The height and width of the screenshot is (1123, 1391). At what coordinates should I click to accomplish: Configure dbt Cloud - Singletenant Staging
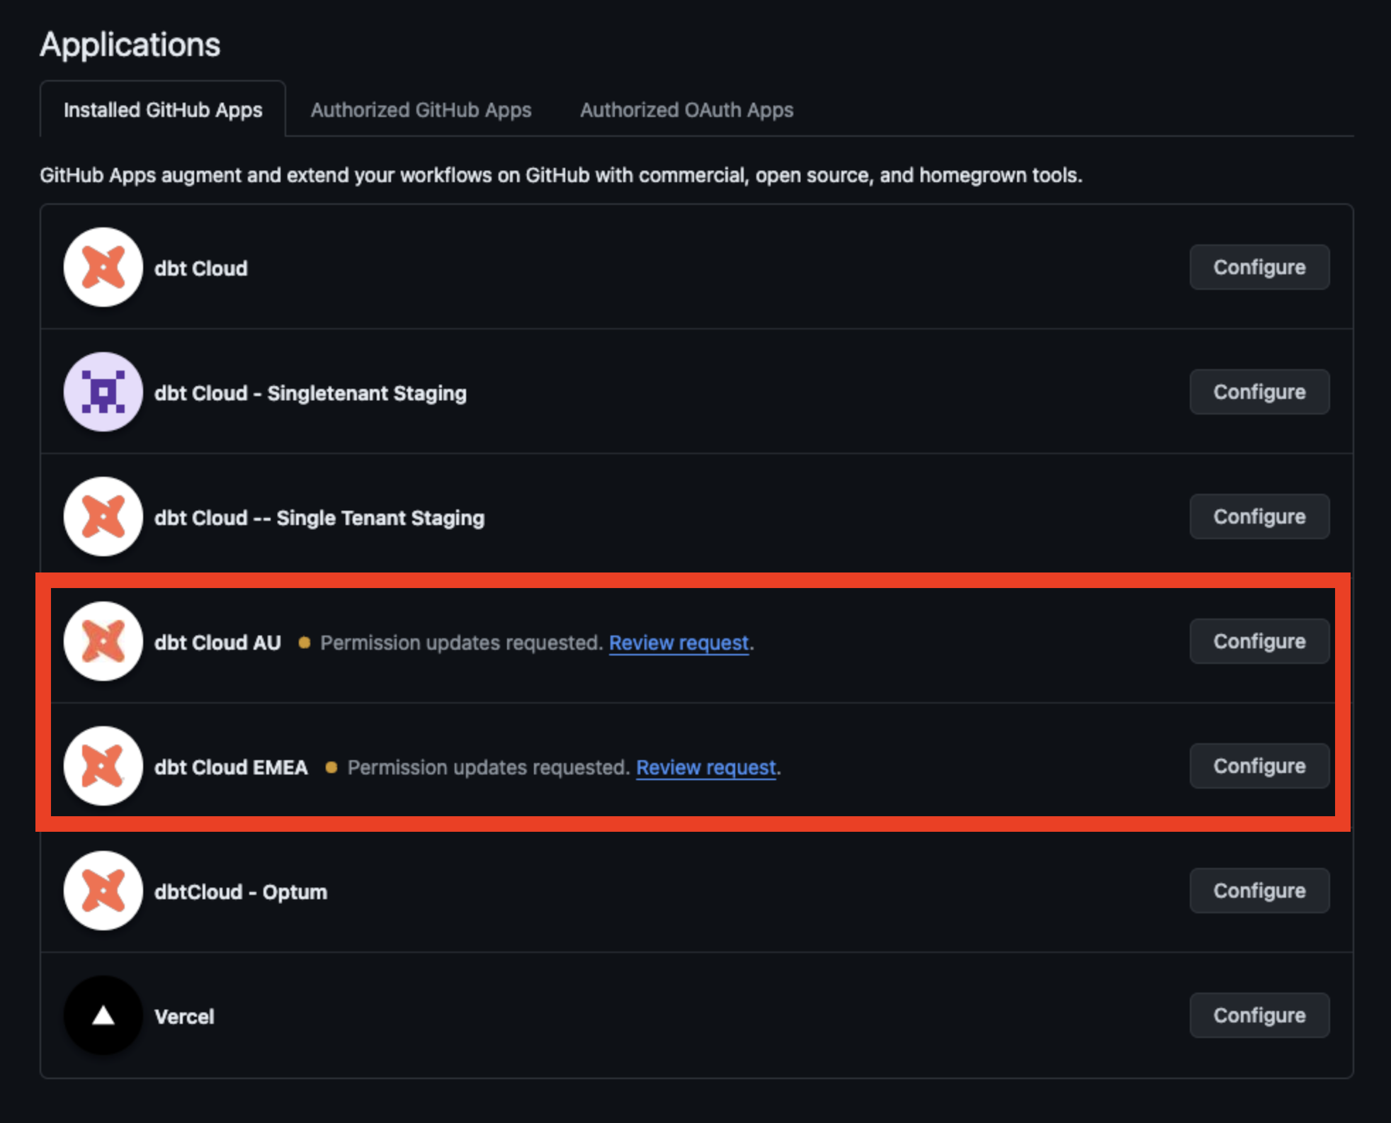click(1259, 392)
